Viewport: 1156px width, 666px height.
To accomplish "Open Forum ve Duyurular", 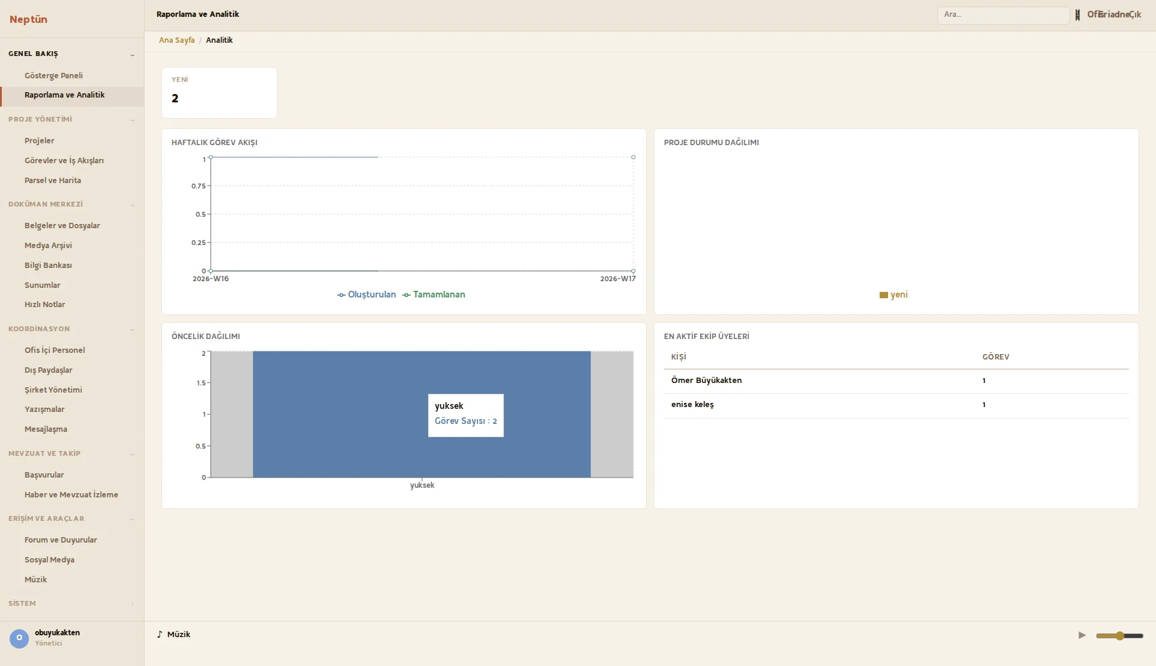I will click(x=72, y=540).
